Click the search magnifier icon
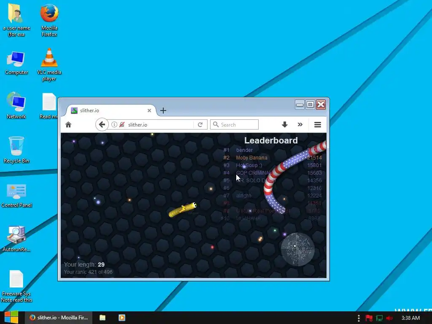This screenshot has height=324, width=432. [x=216, y=124]
